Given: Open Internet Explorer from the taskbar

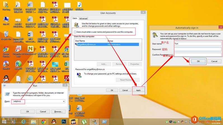Looking at the screenshot, I should click(24, 122).
